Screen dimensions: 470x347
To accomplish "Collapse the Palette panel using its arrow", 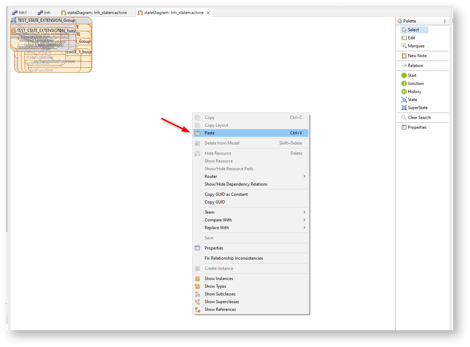I will tap(445, 21).
